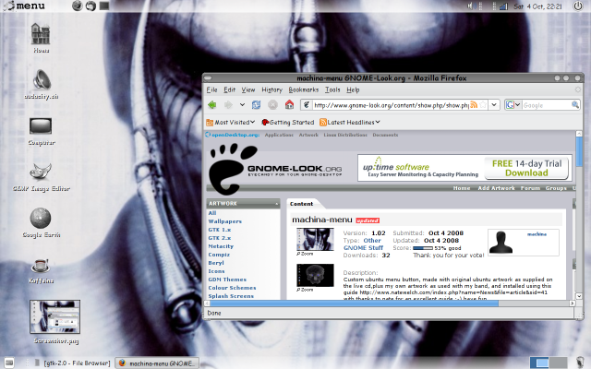Open the Linux Distributions link

coord(345,135)
